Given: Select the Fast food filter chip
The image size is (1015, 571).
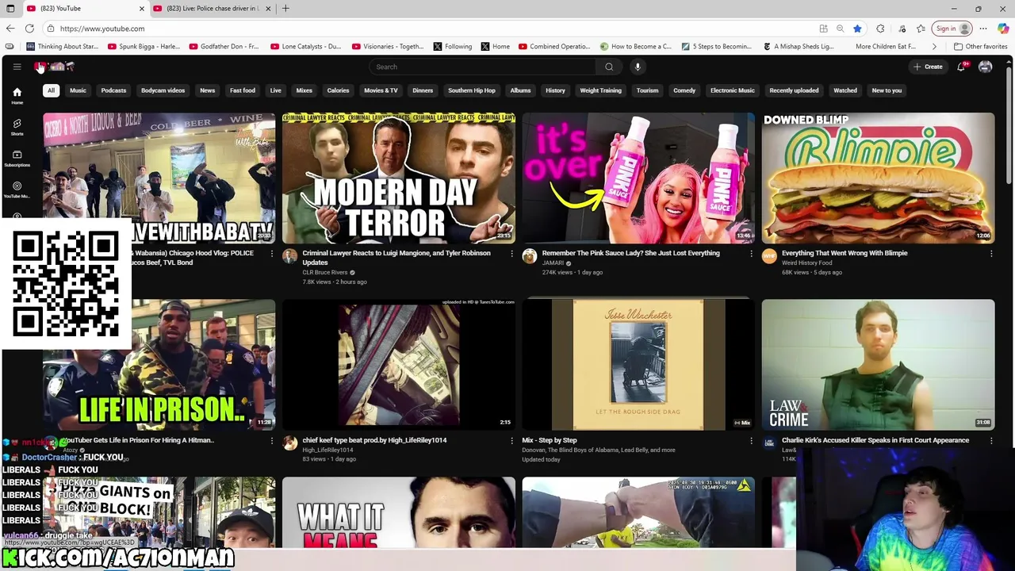Looking at the screenshot, I should [x=243, y=90].
